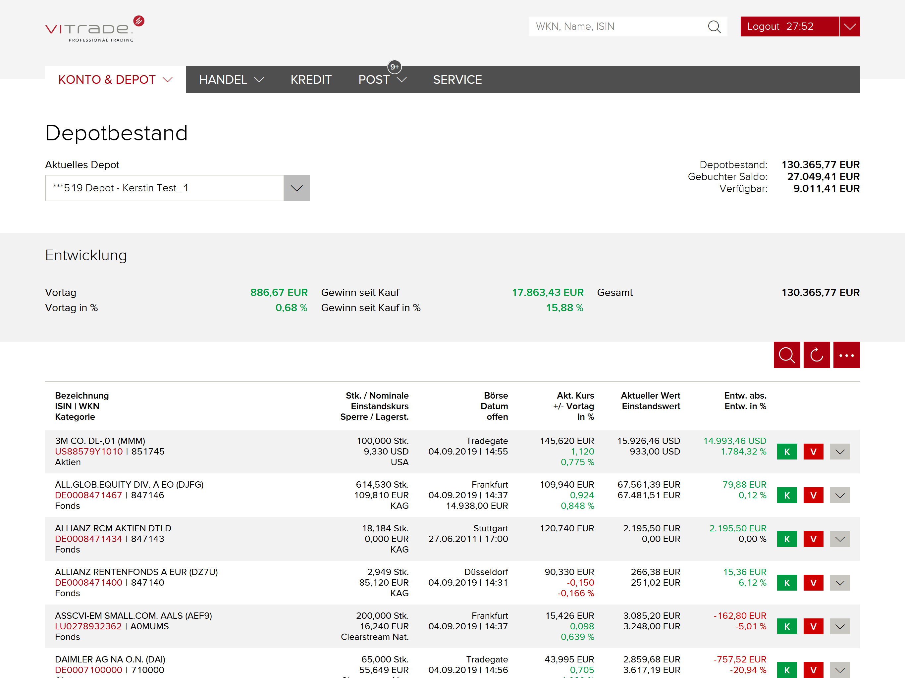The width and height of the screenshot is (905, 678).
Task: Open the POST 9+ notification badge
Action: [x=395, y=67]
